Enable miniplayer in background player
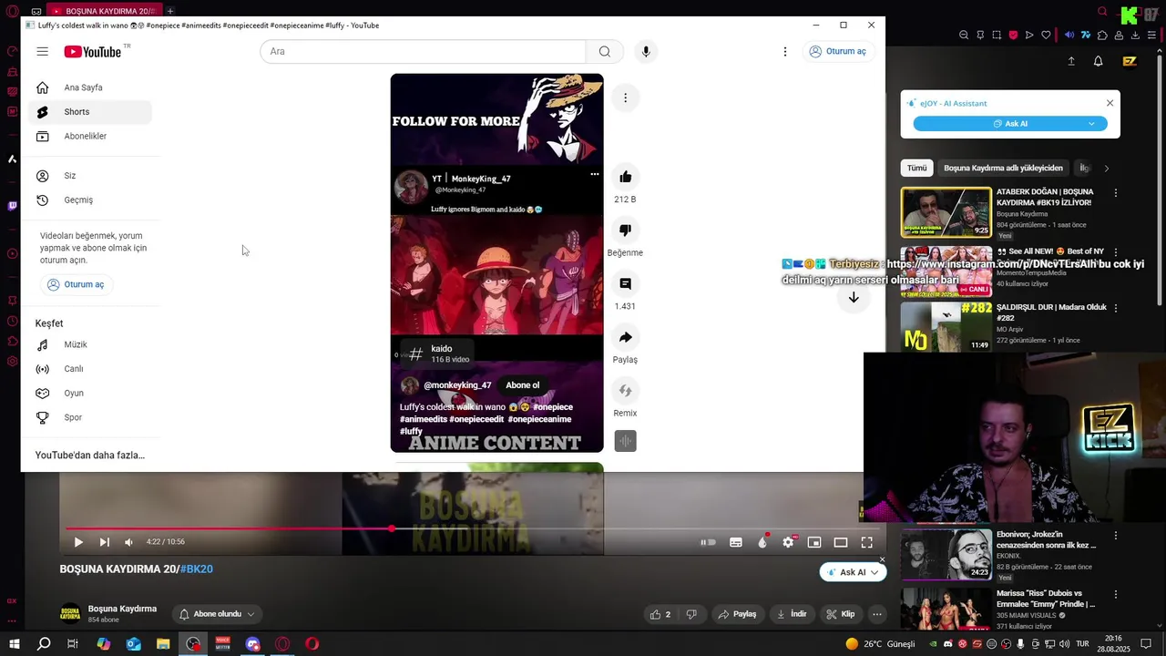The height and width of the screenshot is (656, 1166). [x=814, y=542]
